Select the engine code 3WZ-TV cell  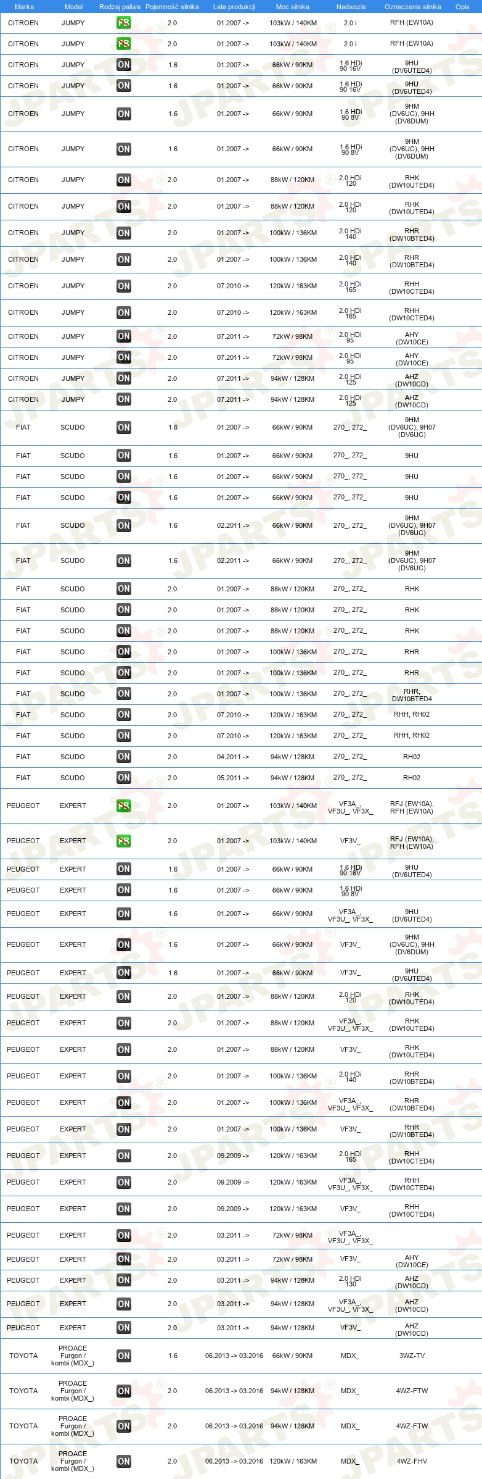tap(412, 1356)
